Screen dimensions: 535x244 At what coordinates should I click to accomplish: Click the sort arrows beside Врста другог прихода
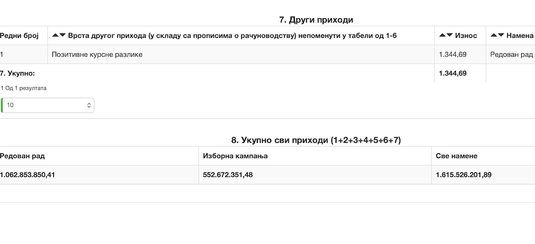pos(59,35)
